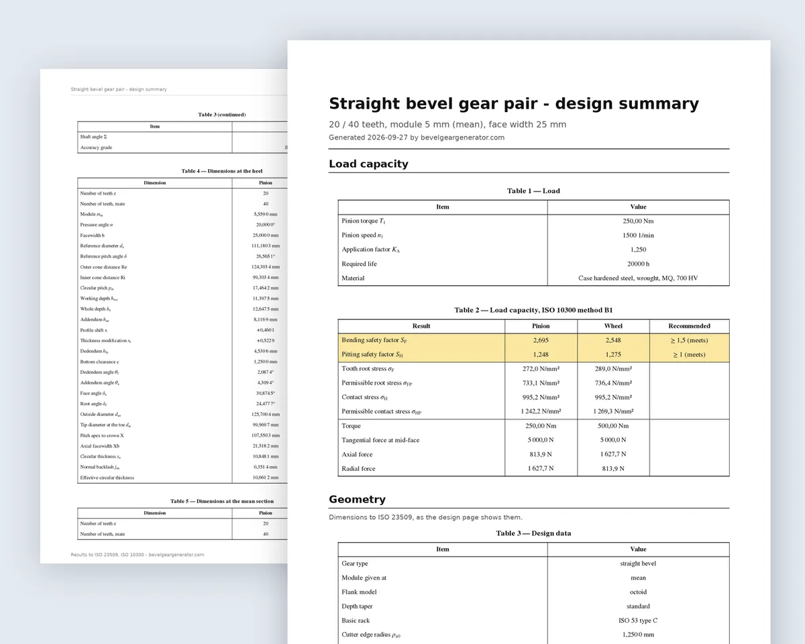Click the back page header 'Straight bevel gear pair - design summary'
Screen dimensions: 805x644
click(x=119, y=89)
